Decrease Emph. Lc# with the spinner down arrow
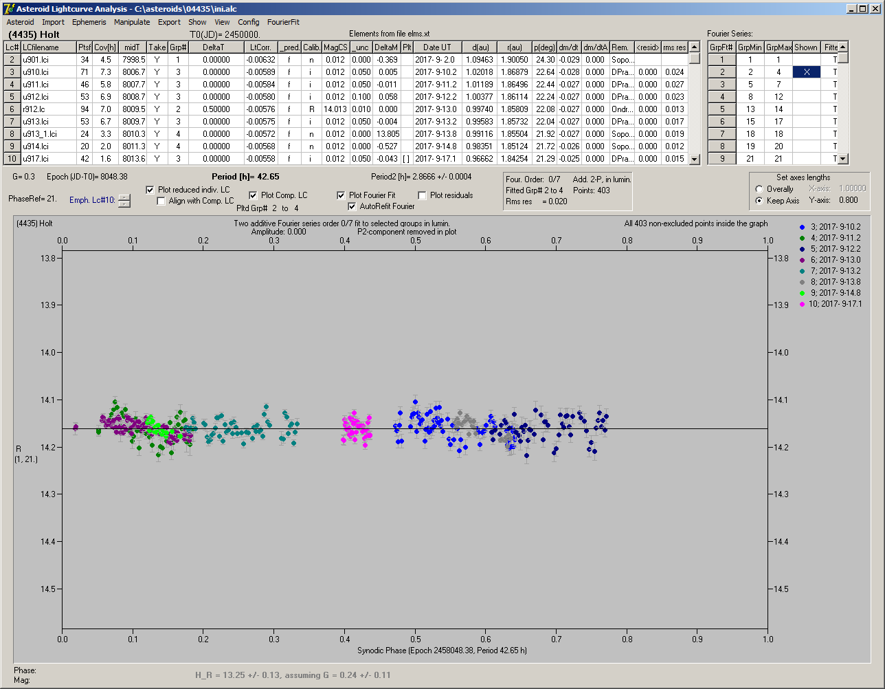This screenshot has height=689, width=885. [x=124, y=204]
